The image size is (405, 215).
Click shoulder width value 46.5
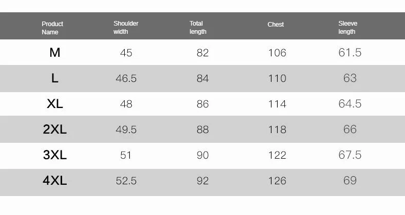[x=126, y=78]
